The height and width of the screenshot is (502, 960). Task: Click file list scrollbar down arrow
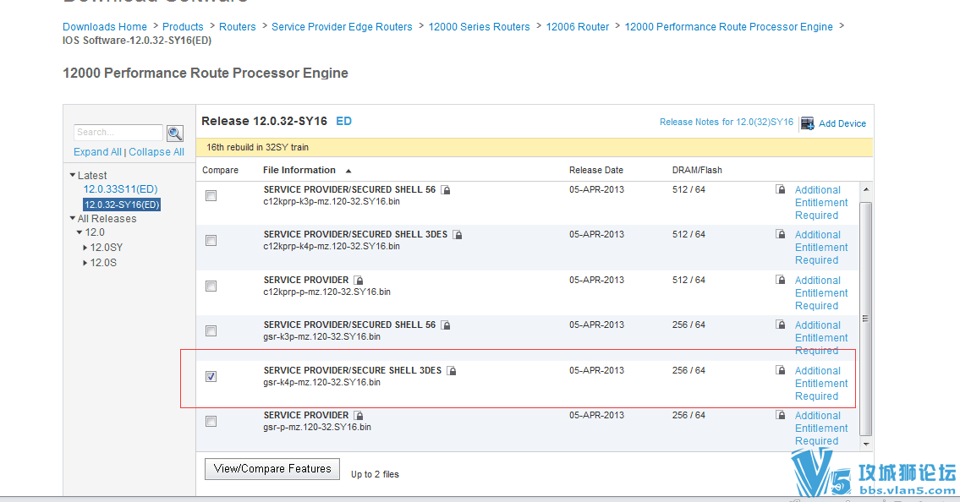[866, 444]
